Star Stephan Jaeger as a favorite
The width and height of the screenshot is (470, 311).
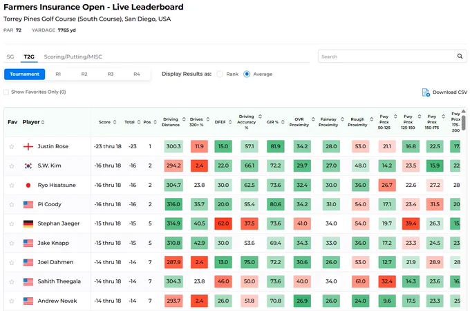click(x=11, y=223)
